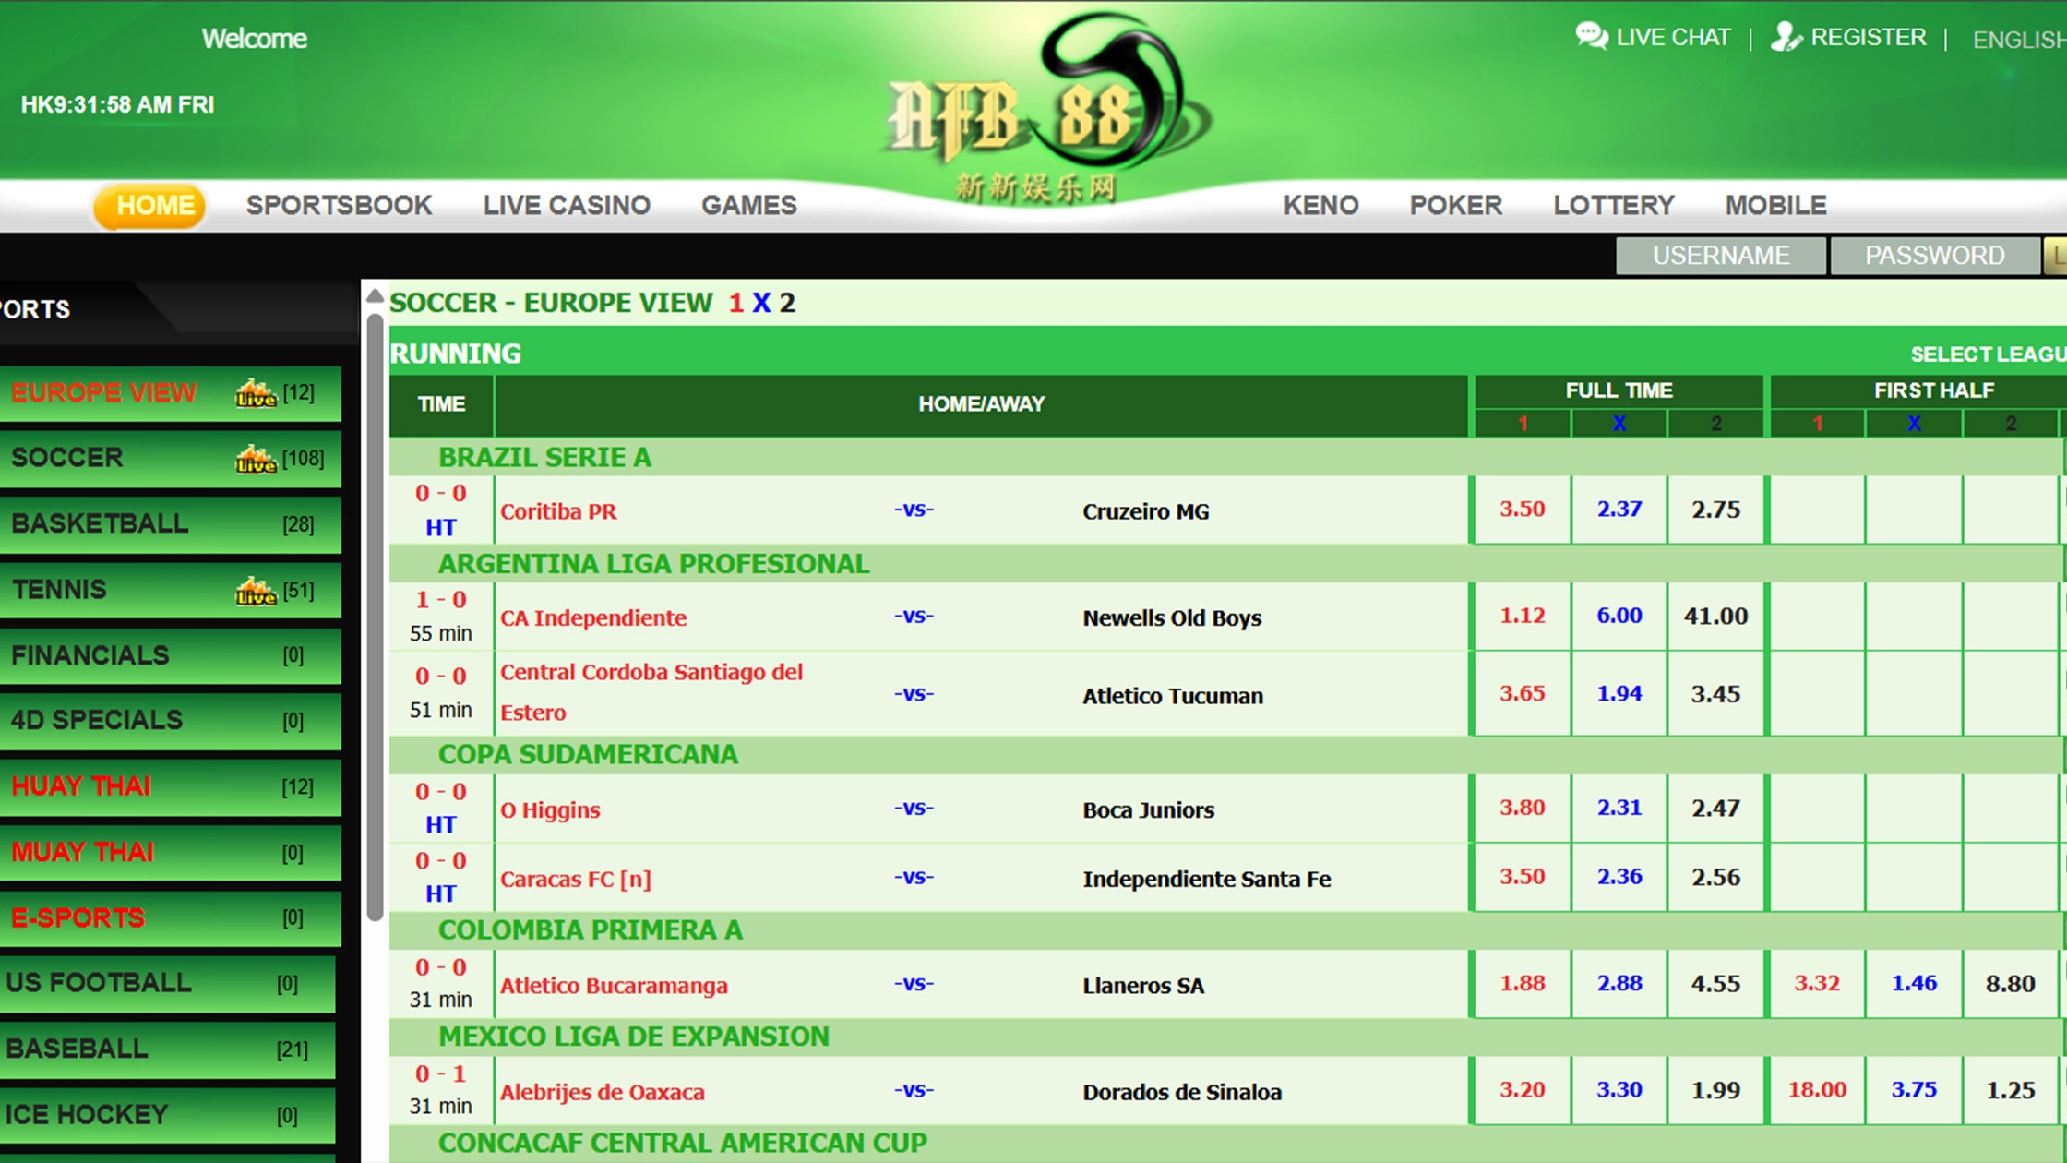The image size is (2067, 1163).
Task: Click the Live flame icon beside Tennis
Action: (x=256, y=591)
